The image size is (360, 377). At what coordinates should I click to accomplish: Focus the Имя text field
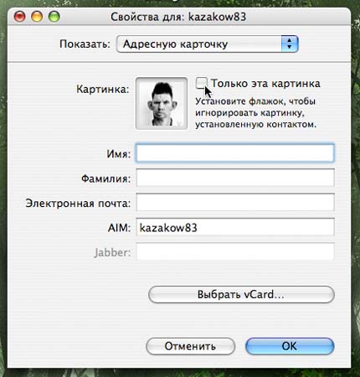pos(235,153)
